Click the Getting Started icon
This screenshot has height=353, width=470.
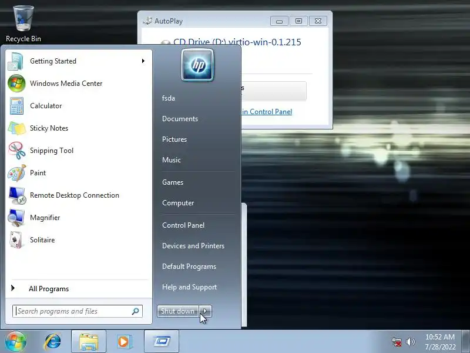pyautogui.click(x=16, y=61)
